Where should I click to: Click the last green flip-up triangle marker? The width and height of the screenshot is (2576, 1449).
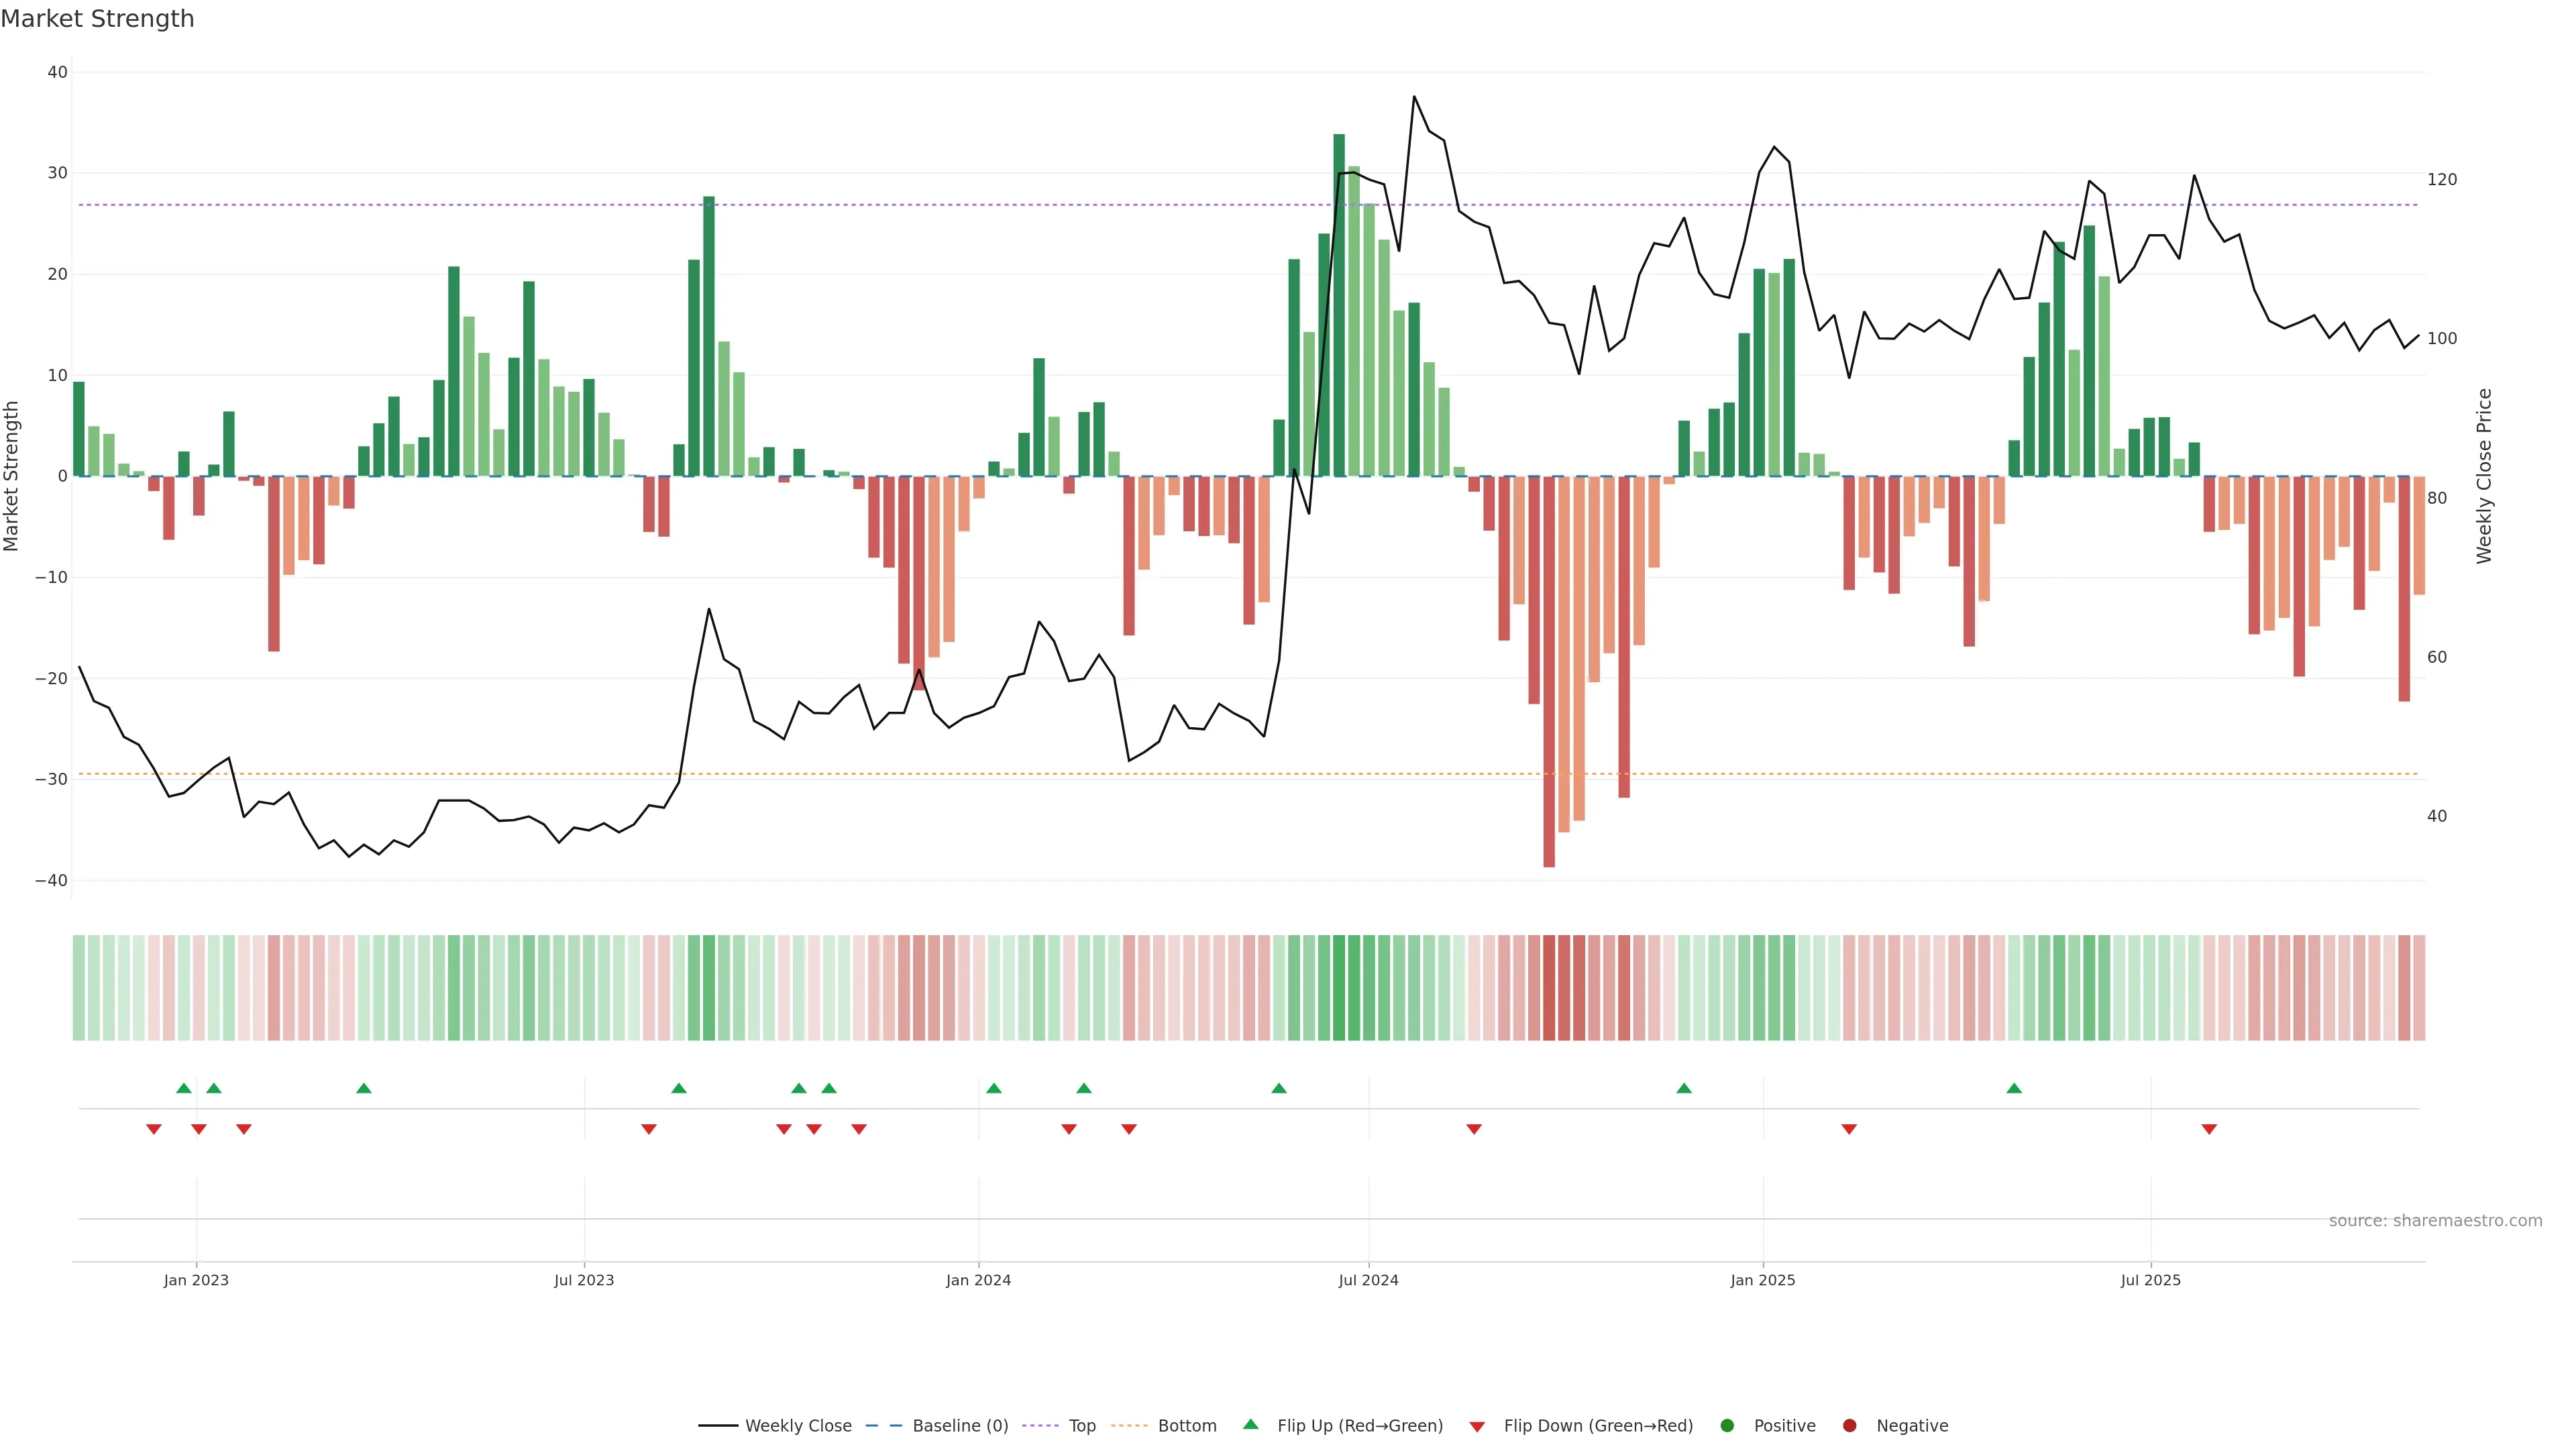pyautogui.click(x=2014, y=1088)
